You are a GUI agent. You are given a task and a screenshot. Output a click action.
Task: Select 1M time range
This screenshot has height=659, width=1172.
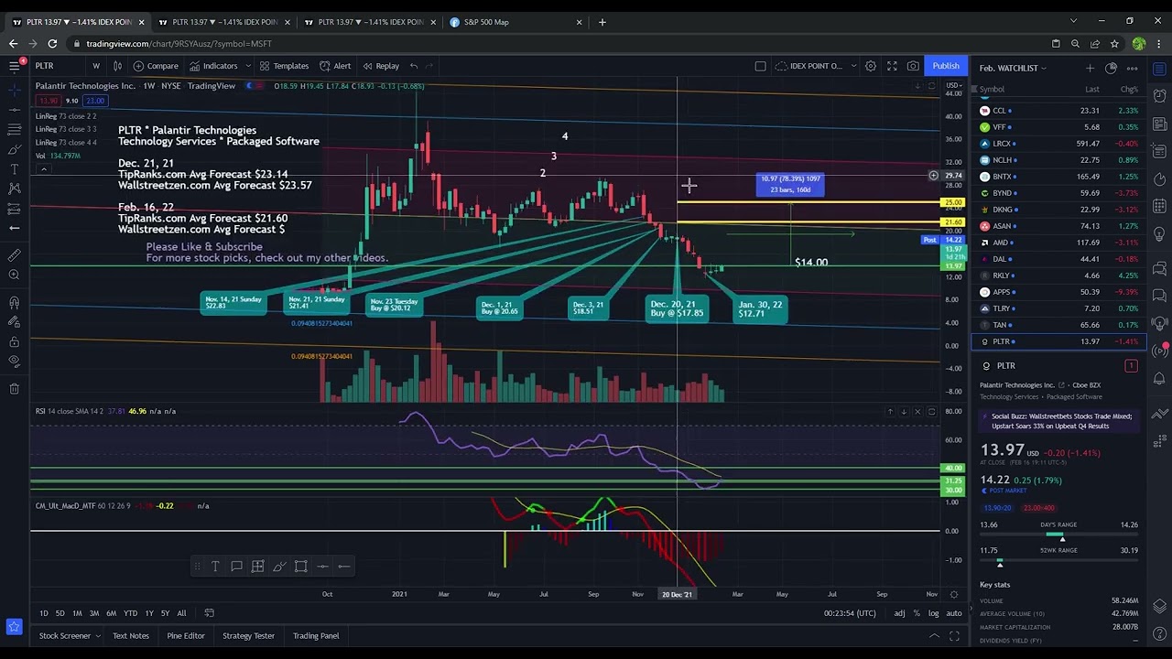[x=77, y=613]
